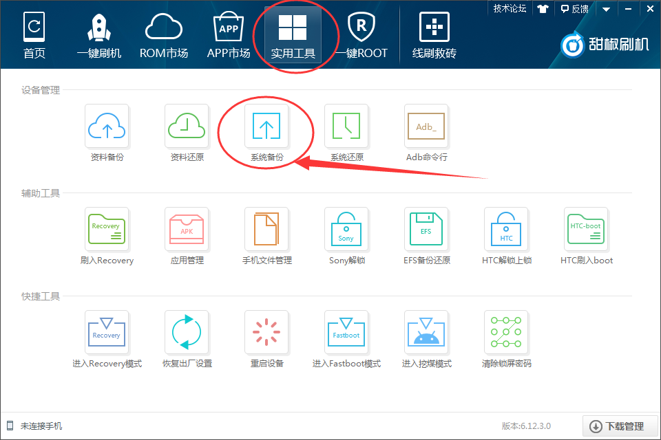
Task: Start the Adb命令行 command line tool
Action: [x=426, y=126]
